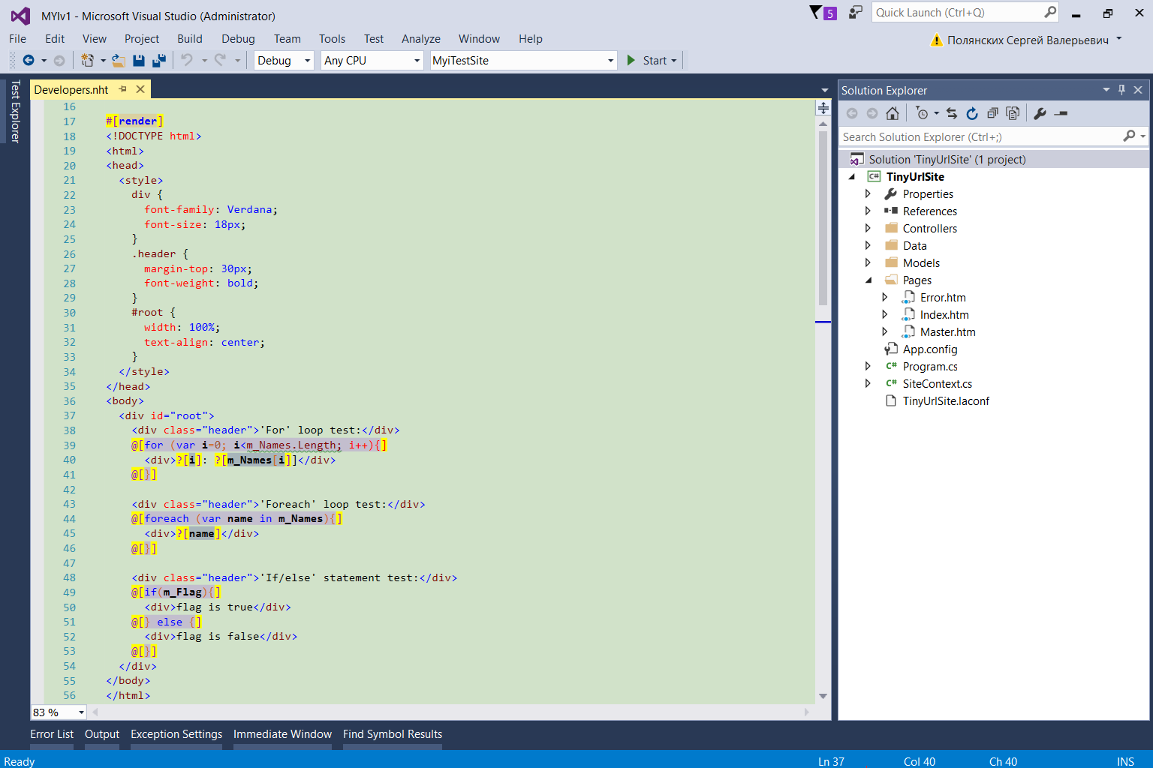Click the Pending Changes Filter clock icon
1153x768 pixels.
click(x=923, y=113)
